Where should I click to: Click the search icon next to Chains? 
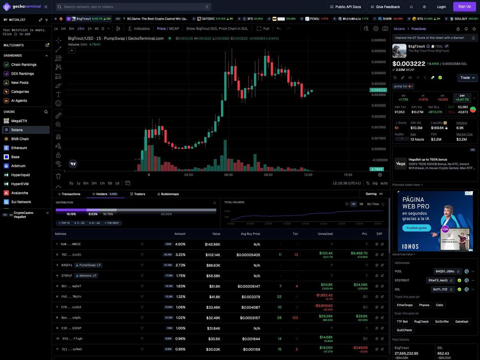point(46,112)
